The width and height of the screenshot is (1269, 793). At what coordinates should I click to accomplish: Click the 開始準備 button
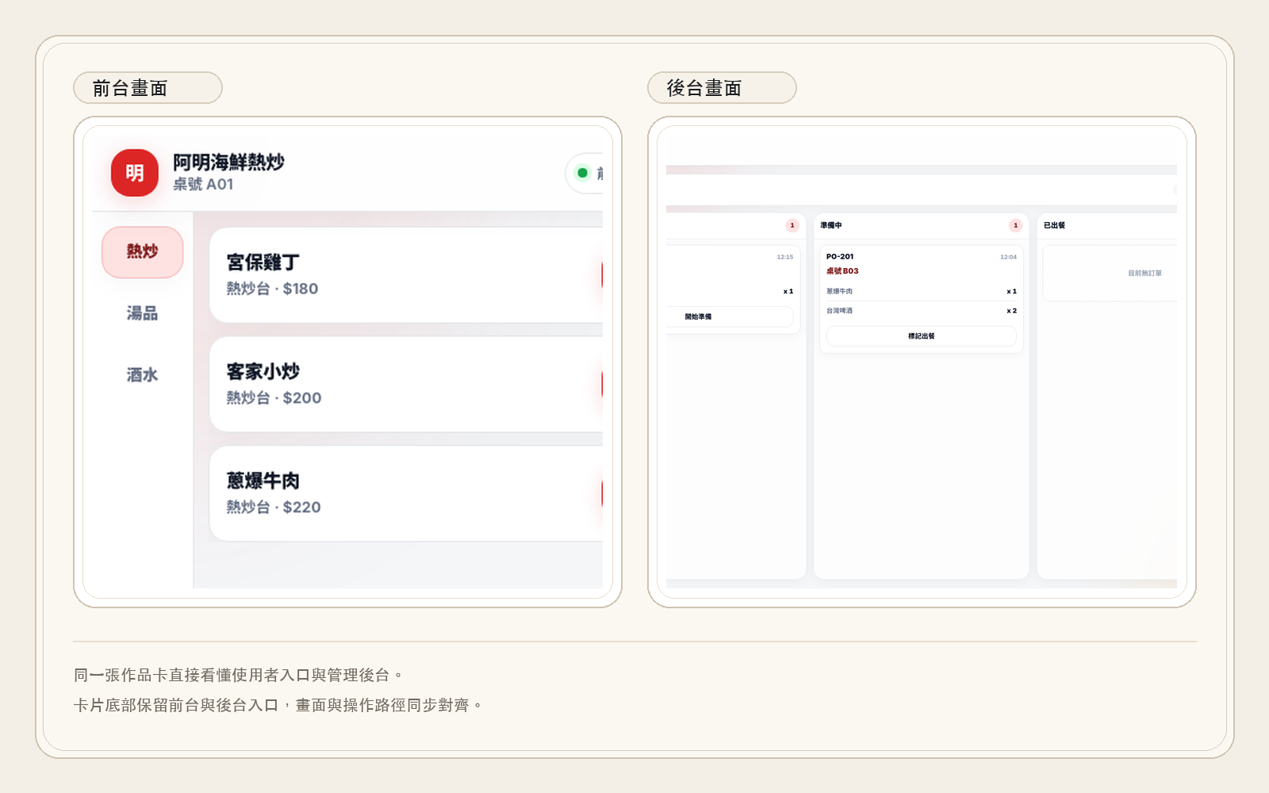pos(730,316)
